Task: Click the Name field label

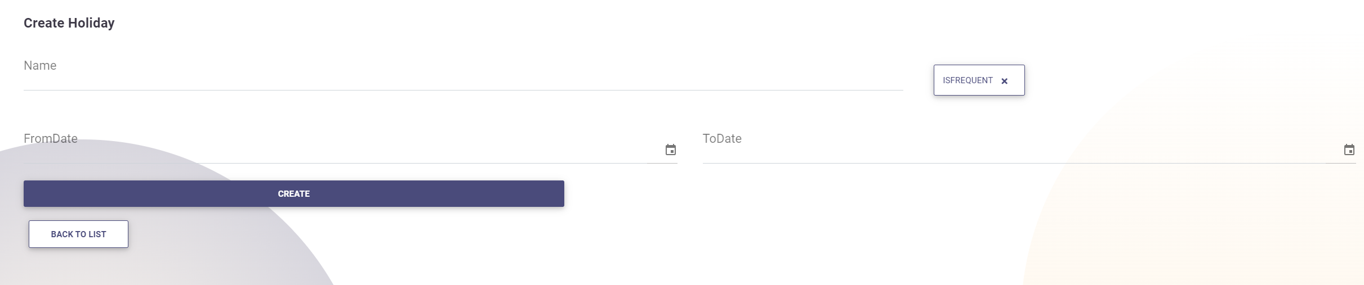Action: (40, 66)
